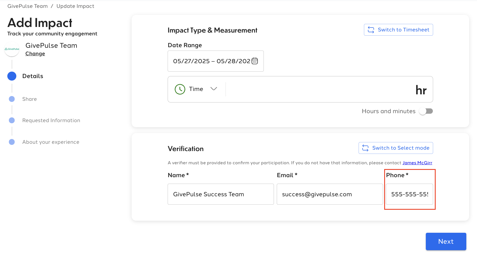Click the 'Impact Type & Measurement' heading
477x260 pixels.
pyautogui.click(x=212, y=30)
